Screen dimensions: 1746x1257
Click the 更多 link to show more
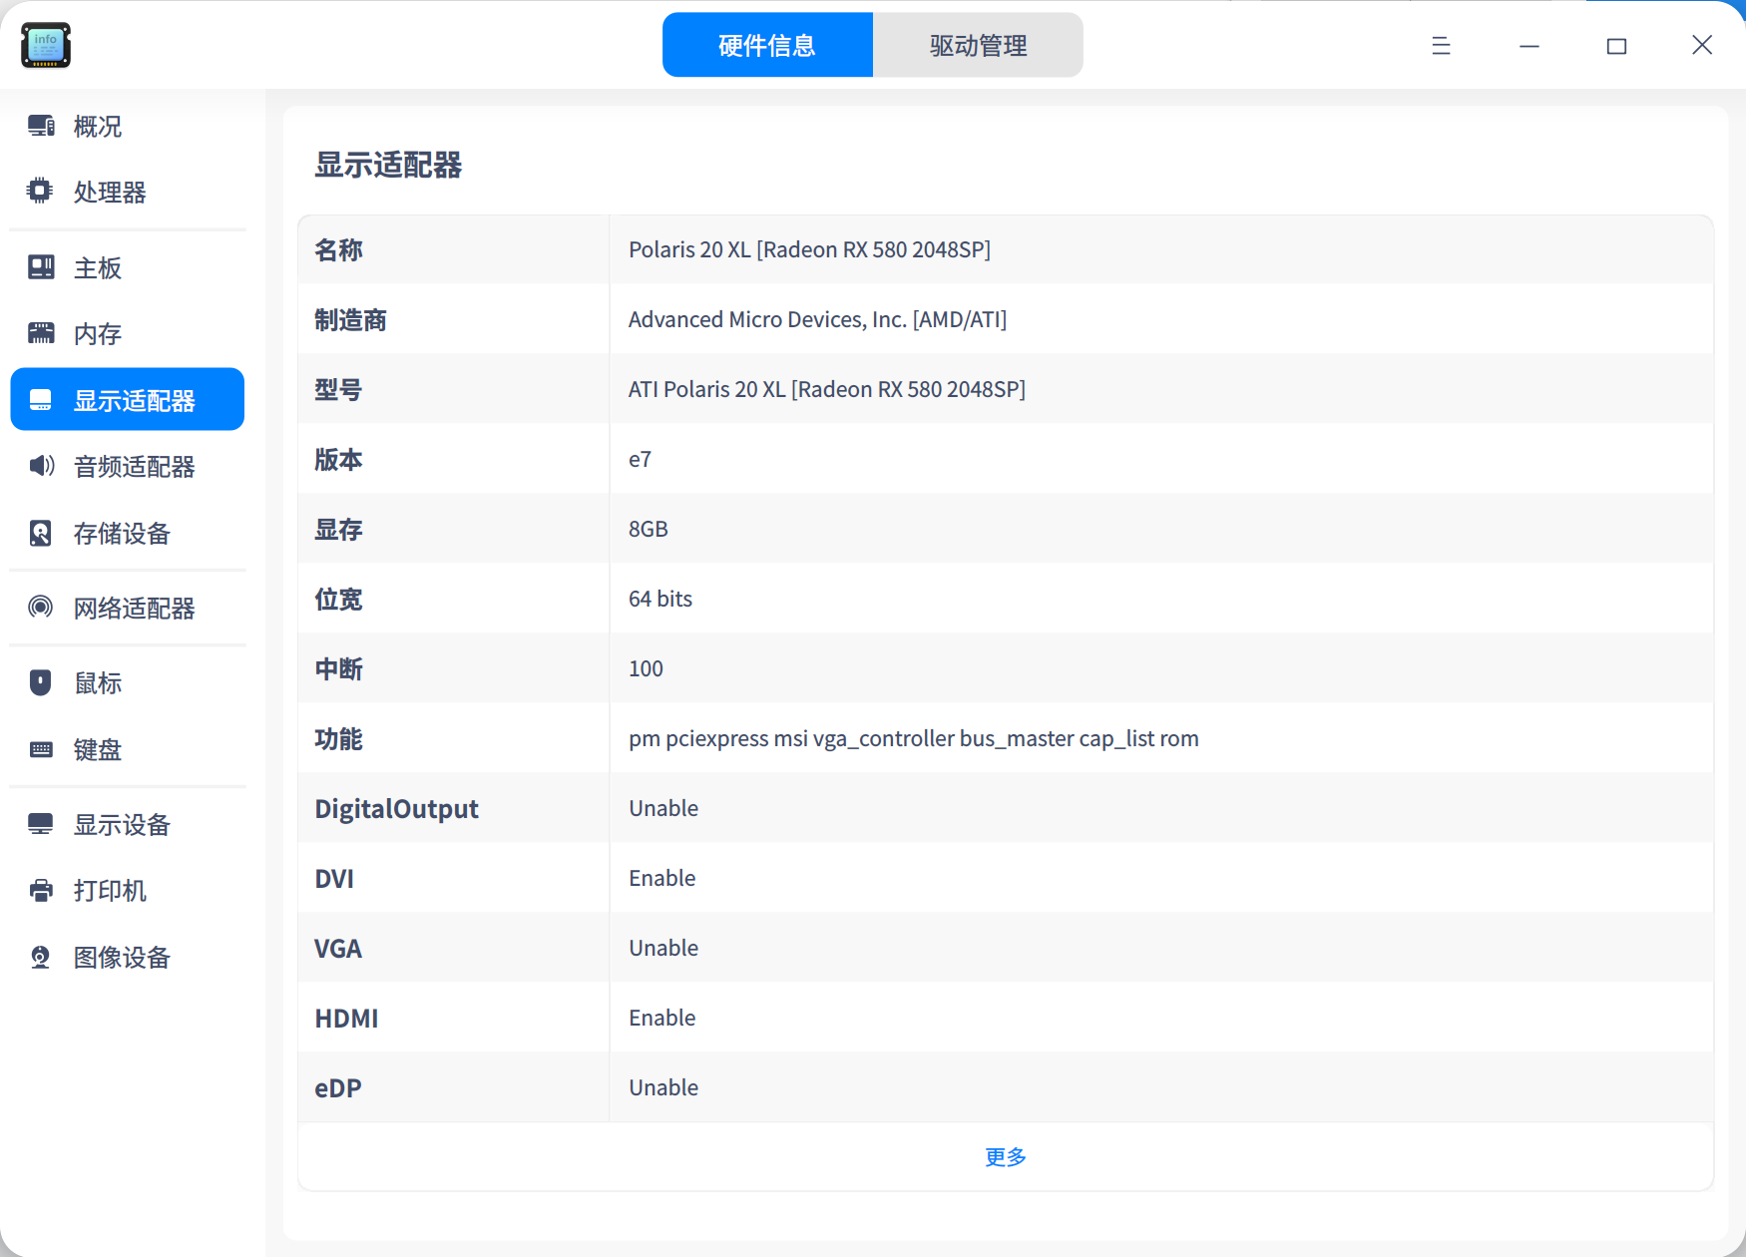pos(1006,1156)
